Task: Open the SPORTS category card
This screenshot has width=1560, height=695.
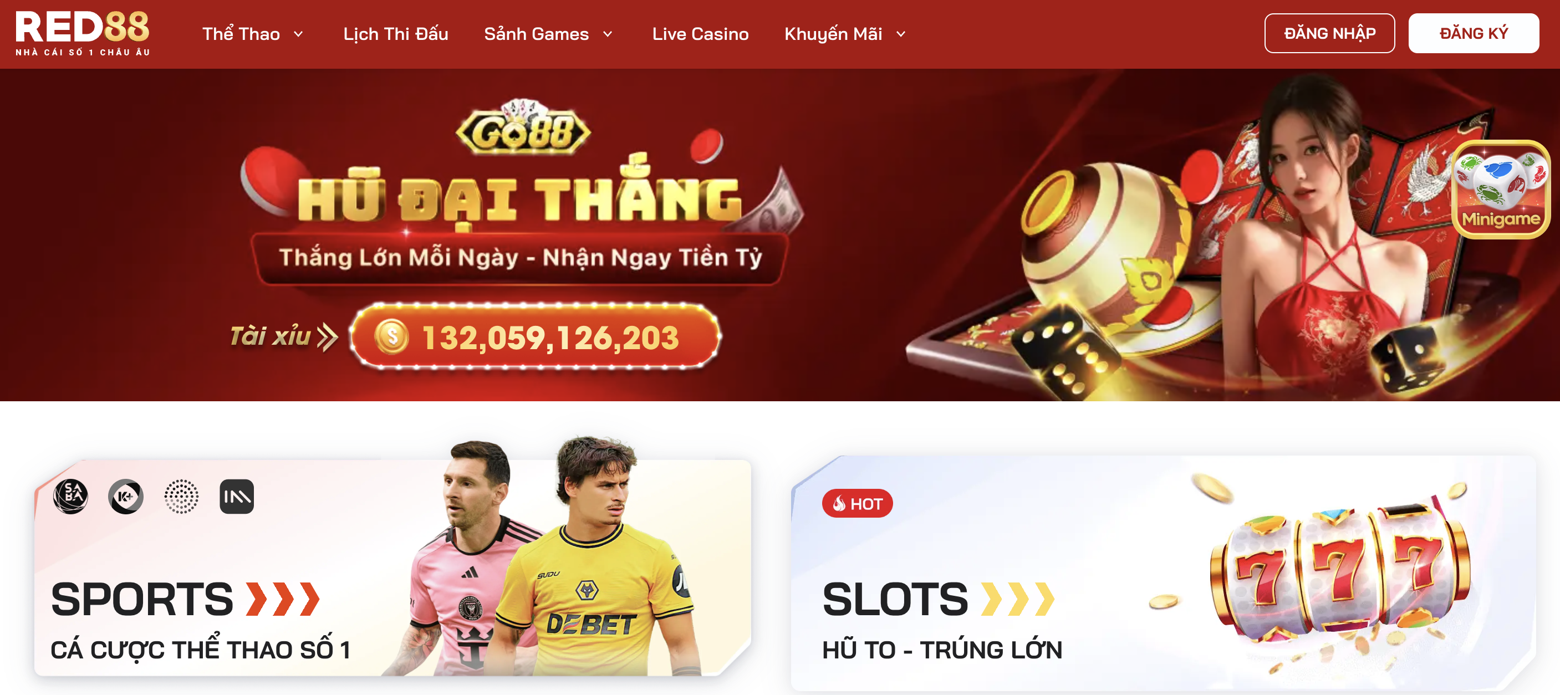Action: [x=392, y=568]
